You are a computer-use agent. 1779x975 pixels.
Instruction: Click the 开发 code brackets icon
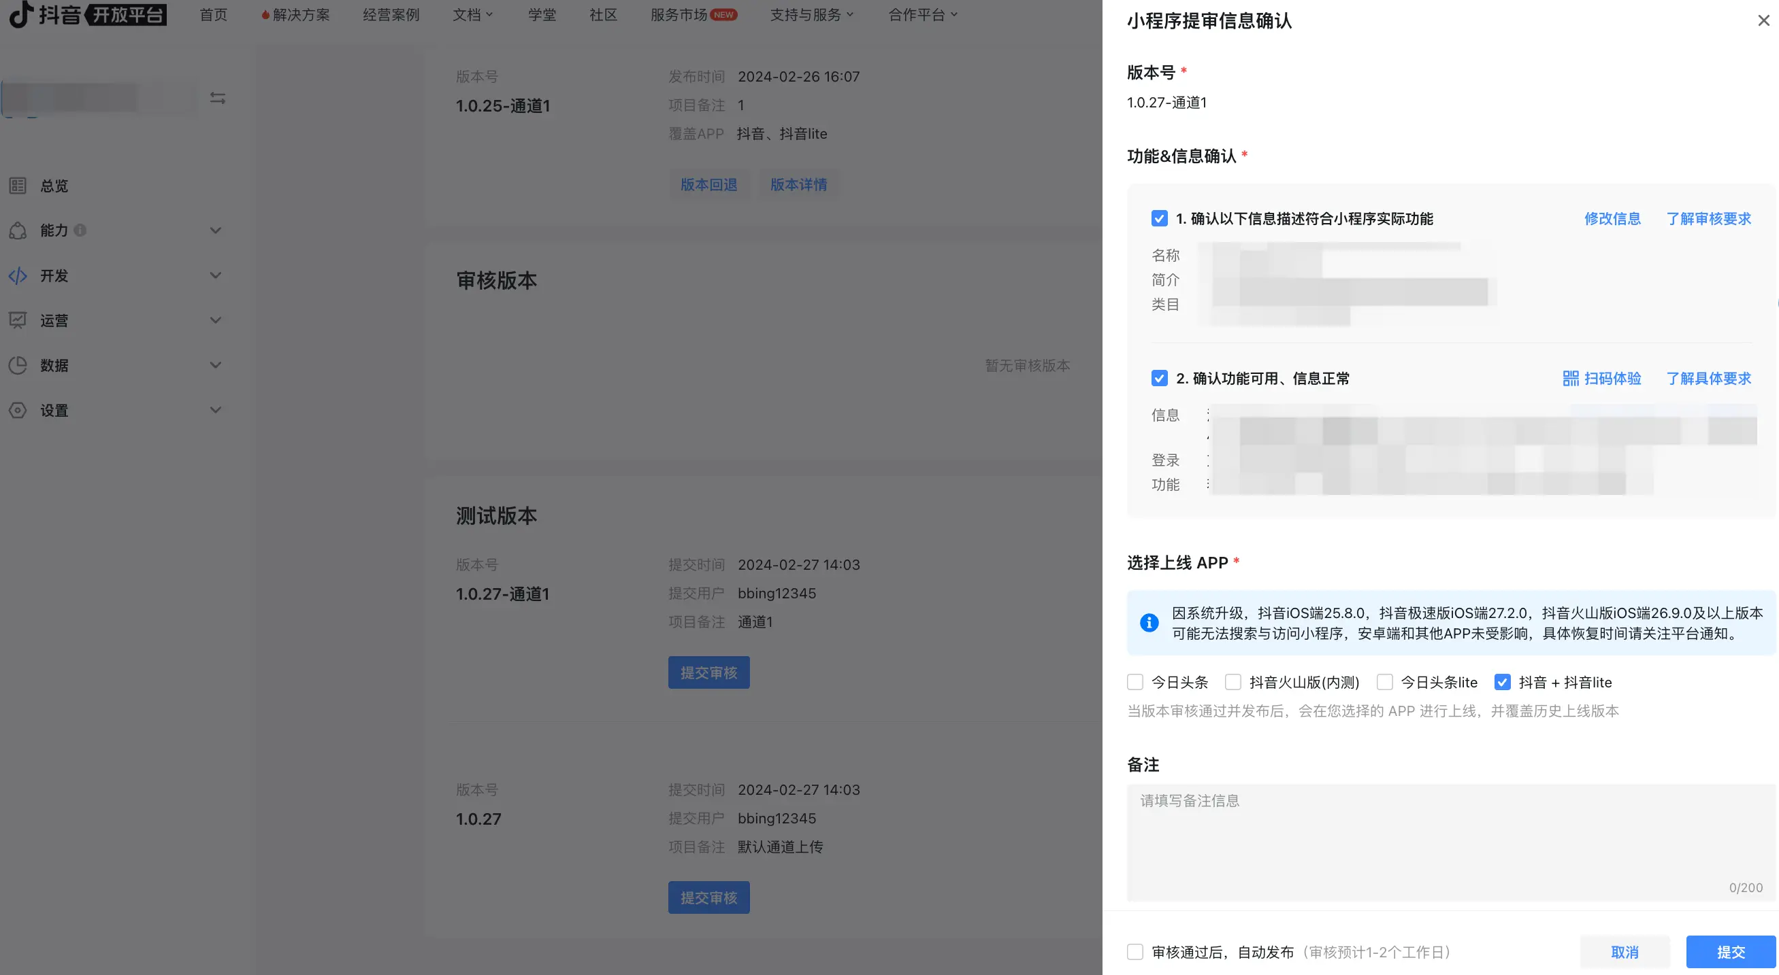pos(18,276)
